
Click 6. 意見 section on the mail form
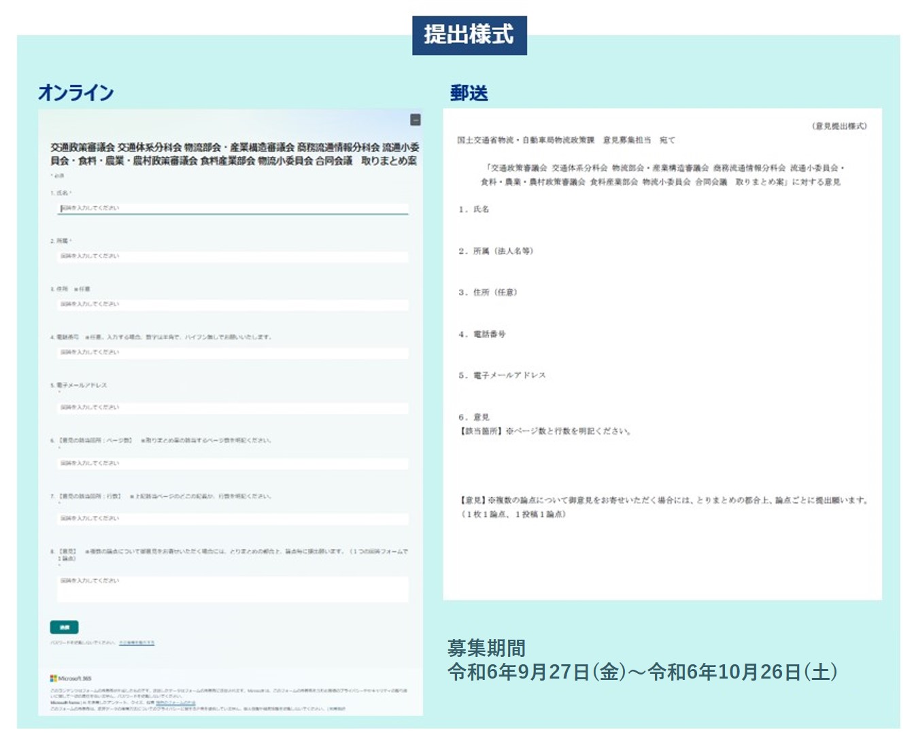point(474,417)
